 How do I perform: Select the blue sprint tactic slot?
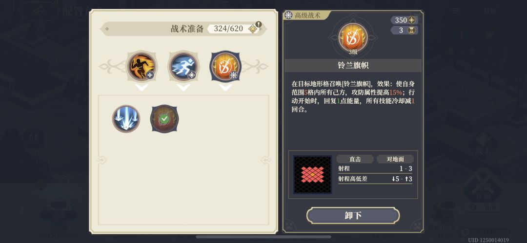(x=183, y=66)
